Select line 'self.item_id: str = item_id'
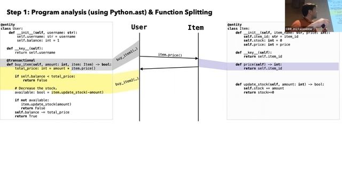Image resolution: width=342 pixels, height=192 pixels. point(271,36)
